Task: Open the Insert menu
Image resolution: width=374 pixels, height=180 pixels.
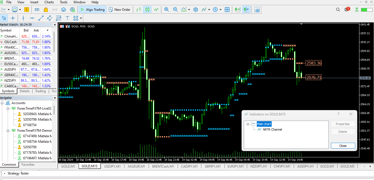Action: coord(34,2)
